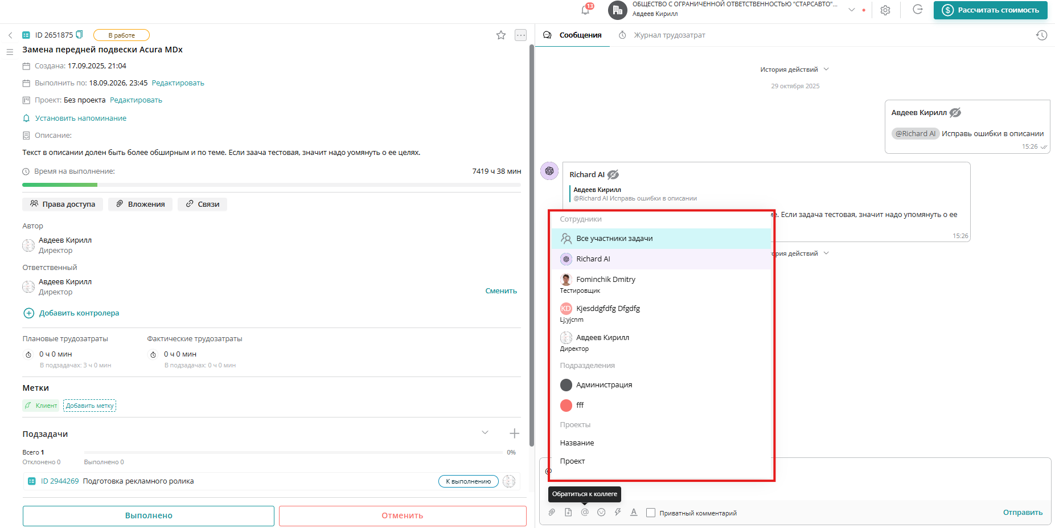Click Редактировать next to the deadline date
The image size is (1055, 528).
(x=178, y=83)
